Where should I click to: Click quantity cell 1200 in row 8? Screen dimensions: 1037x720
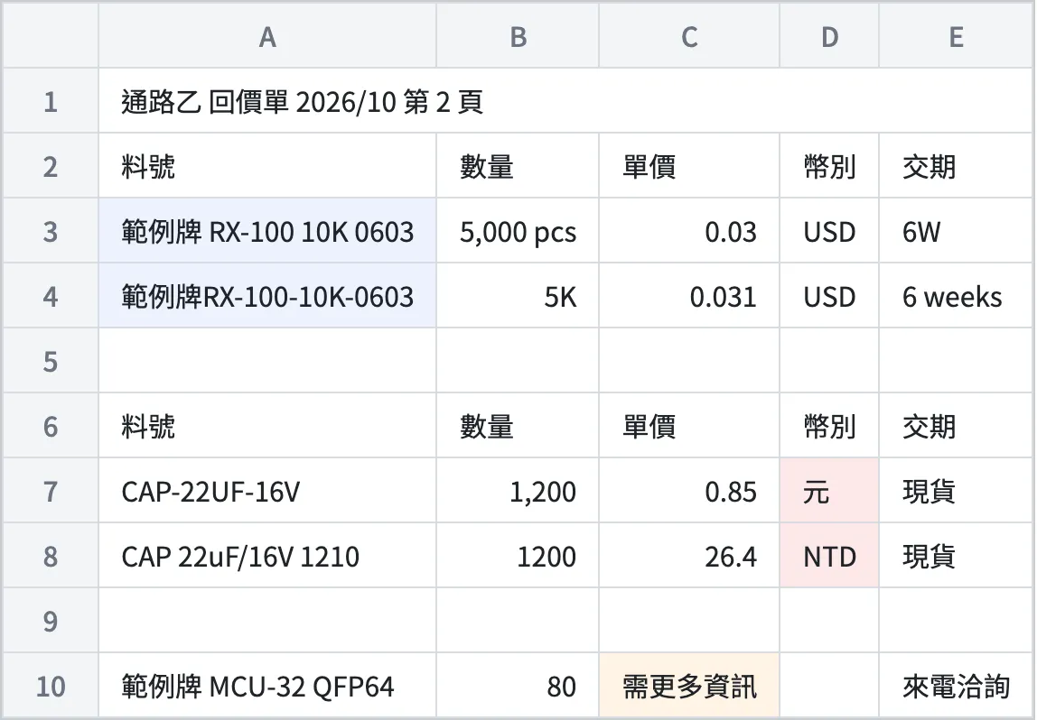pyautogui.click(x=518, y=555)
